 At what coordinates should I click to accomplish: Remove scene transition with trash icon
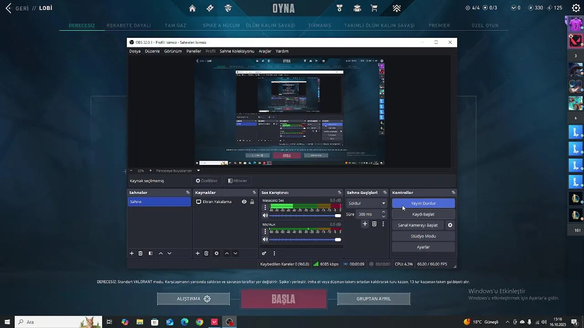374,224
